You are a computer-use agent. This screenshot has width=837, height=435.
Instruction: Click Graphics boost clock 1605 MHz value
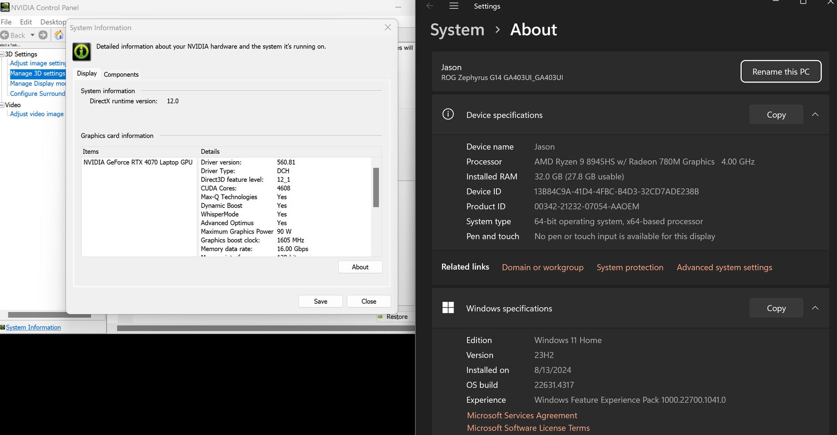point(290,240)
